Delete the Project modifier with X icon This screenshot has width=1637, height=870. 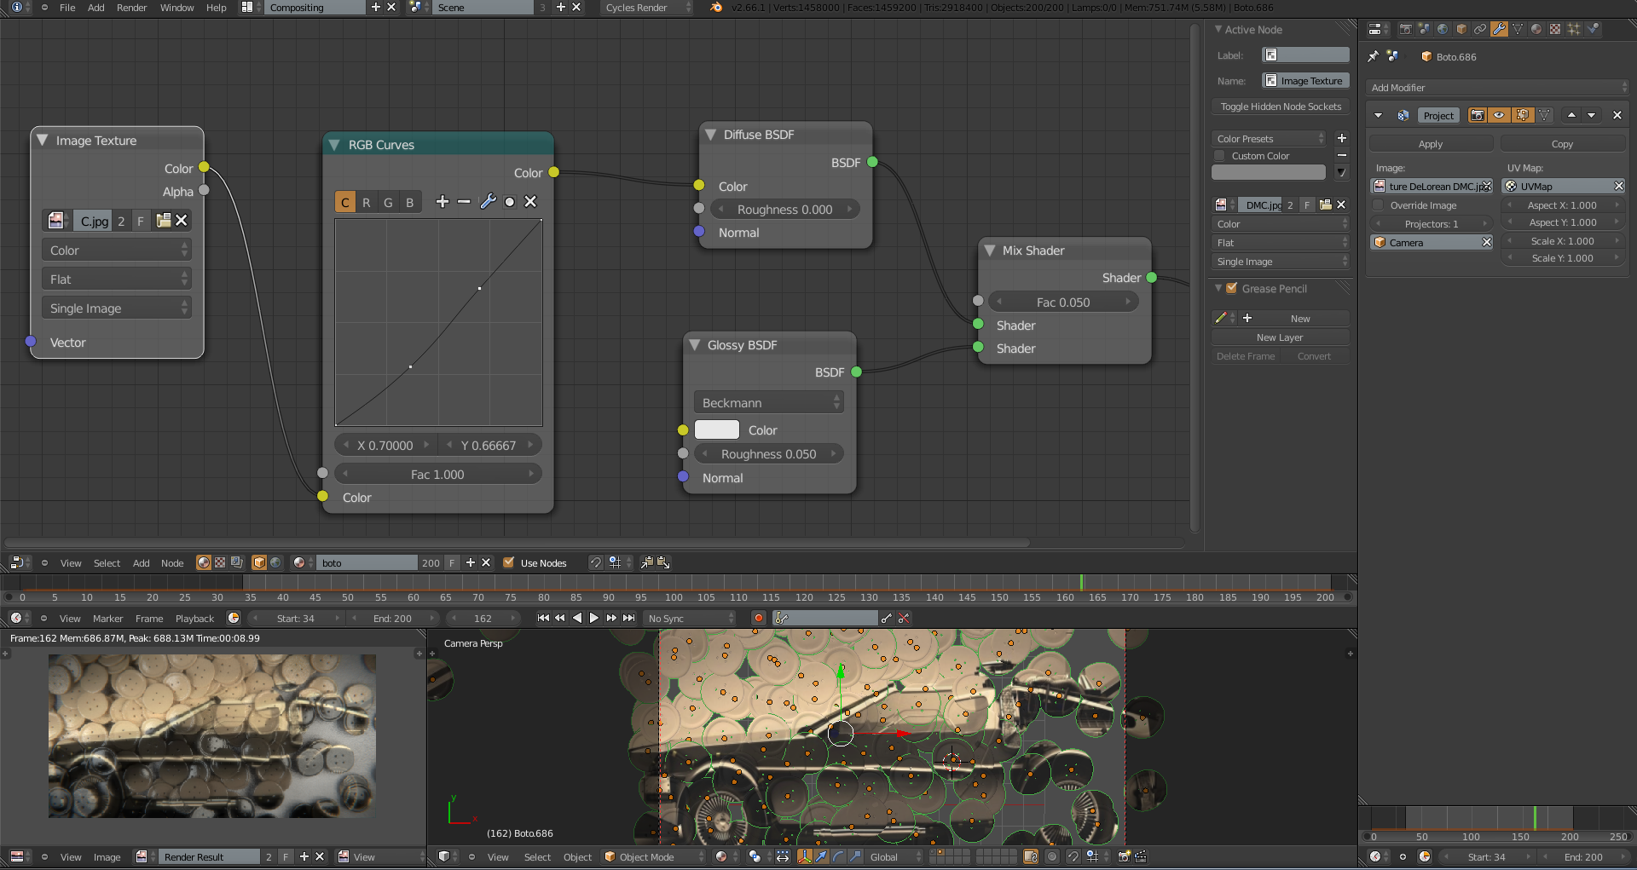pyautogui.click(x=1617, y=115)
